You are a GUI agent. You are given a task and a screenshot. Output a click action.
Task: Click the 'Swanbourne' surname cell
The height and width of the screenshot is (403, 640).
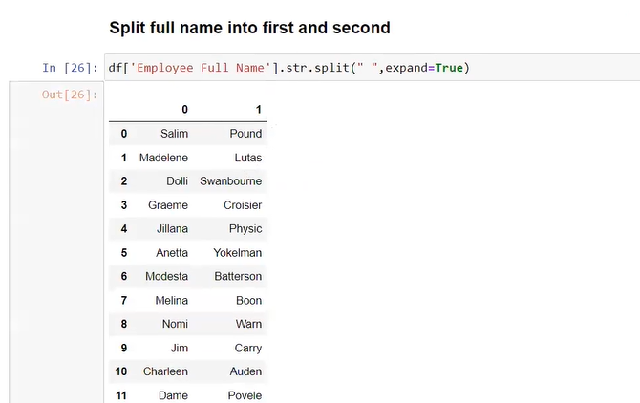[230, 181]
